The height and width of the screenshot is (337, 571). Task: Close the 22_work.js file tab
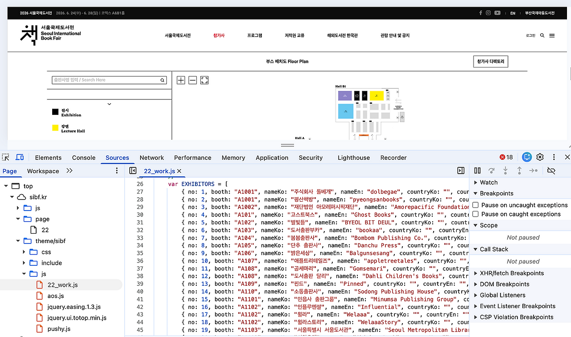179,171
